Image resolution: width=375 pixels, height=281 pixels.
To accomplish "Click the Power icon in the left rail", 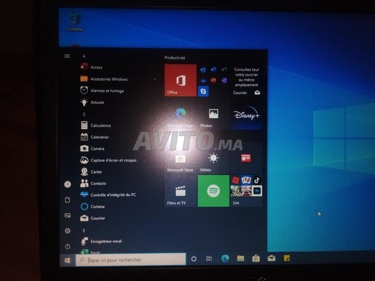I will pos(67,246).
